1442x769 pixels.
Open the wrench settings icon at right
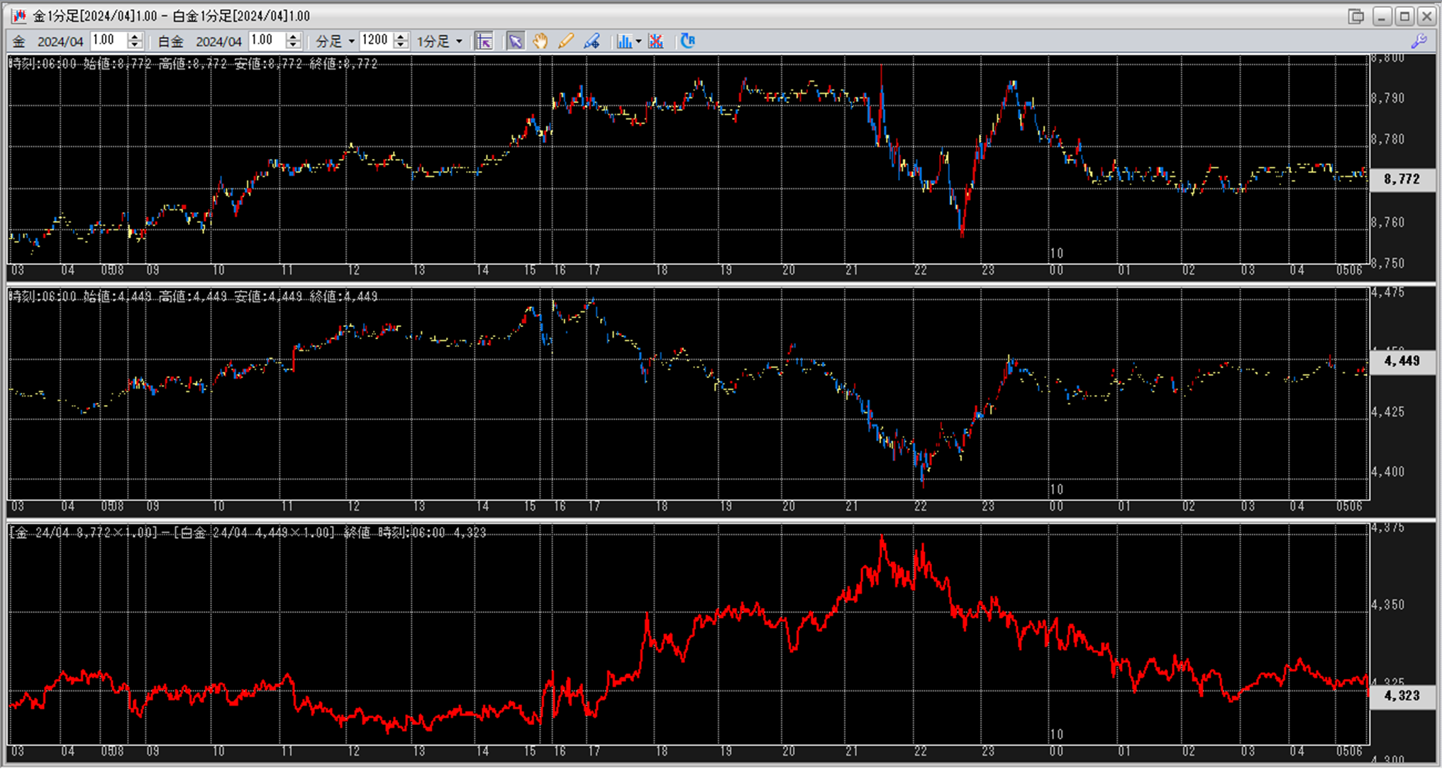point(1419,41)
